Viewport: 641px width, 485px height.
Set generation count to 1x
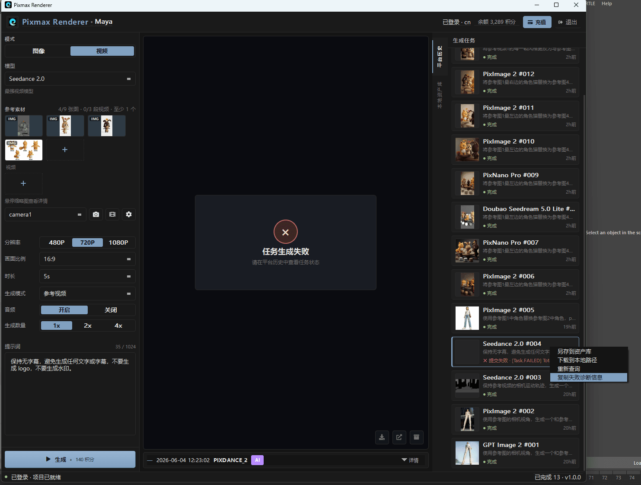[x=57, y=325]
